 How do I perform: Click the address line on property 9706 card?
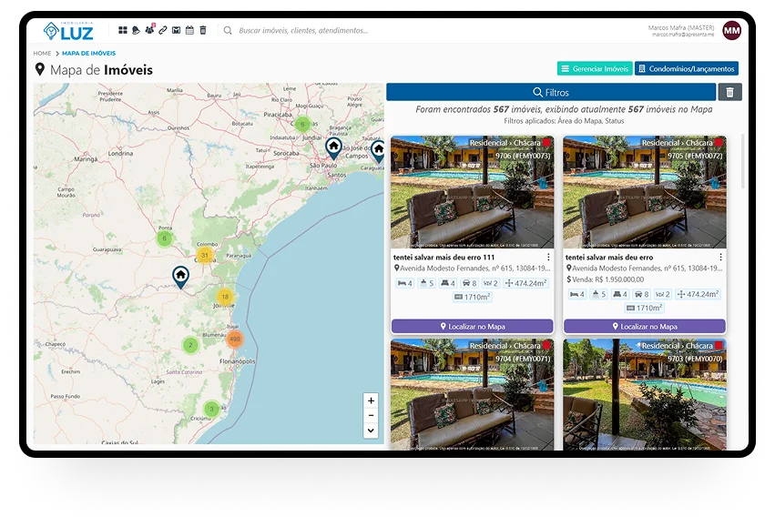[472, 269]
